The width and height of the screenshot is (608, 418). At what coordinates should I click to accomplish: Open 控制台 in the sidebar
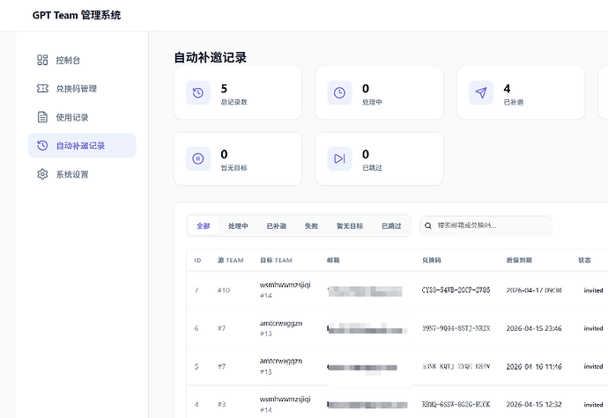click(x=82, y=60)
